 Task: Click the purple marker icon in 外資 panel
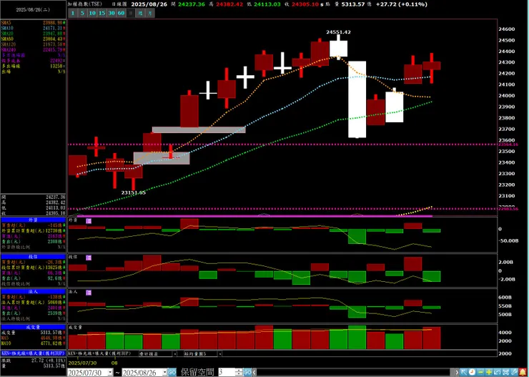[89, 221]
